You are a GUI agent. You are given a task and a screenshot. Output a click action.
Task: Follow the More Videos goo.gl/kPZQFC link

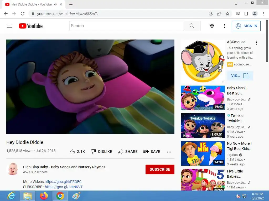[x=63, y=182]
